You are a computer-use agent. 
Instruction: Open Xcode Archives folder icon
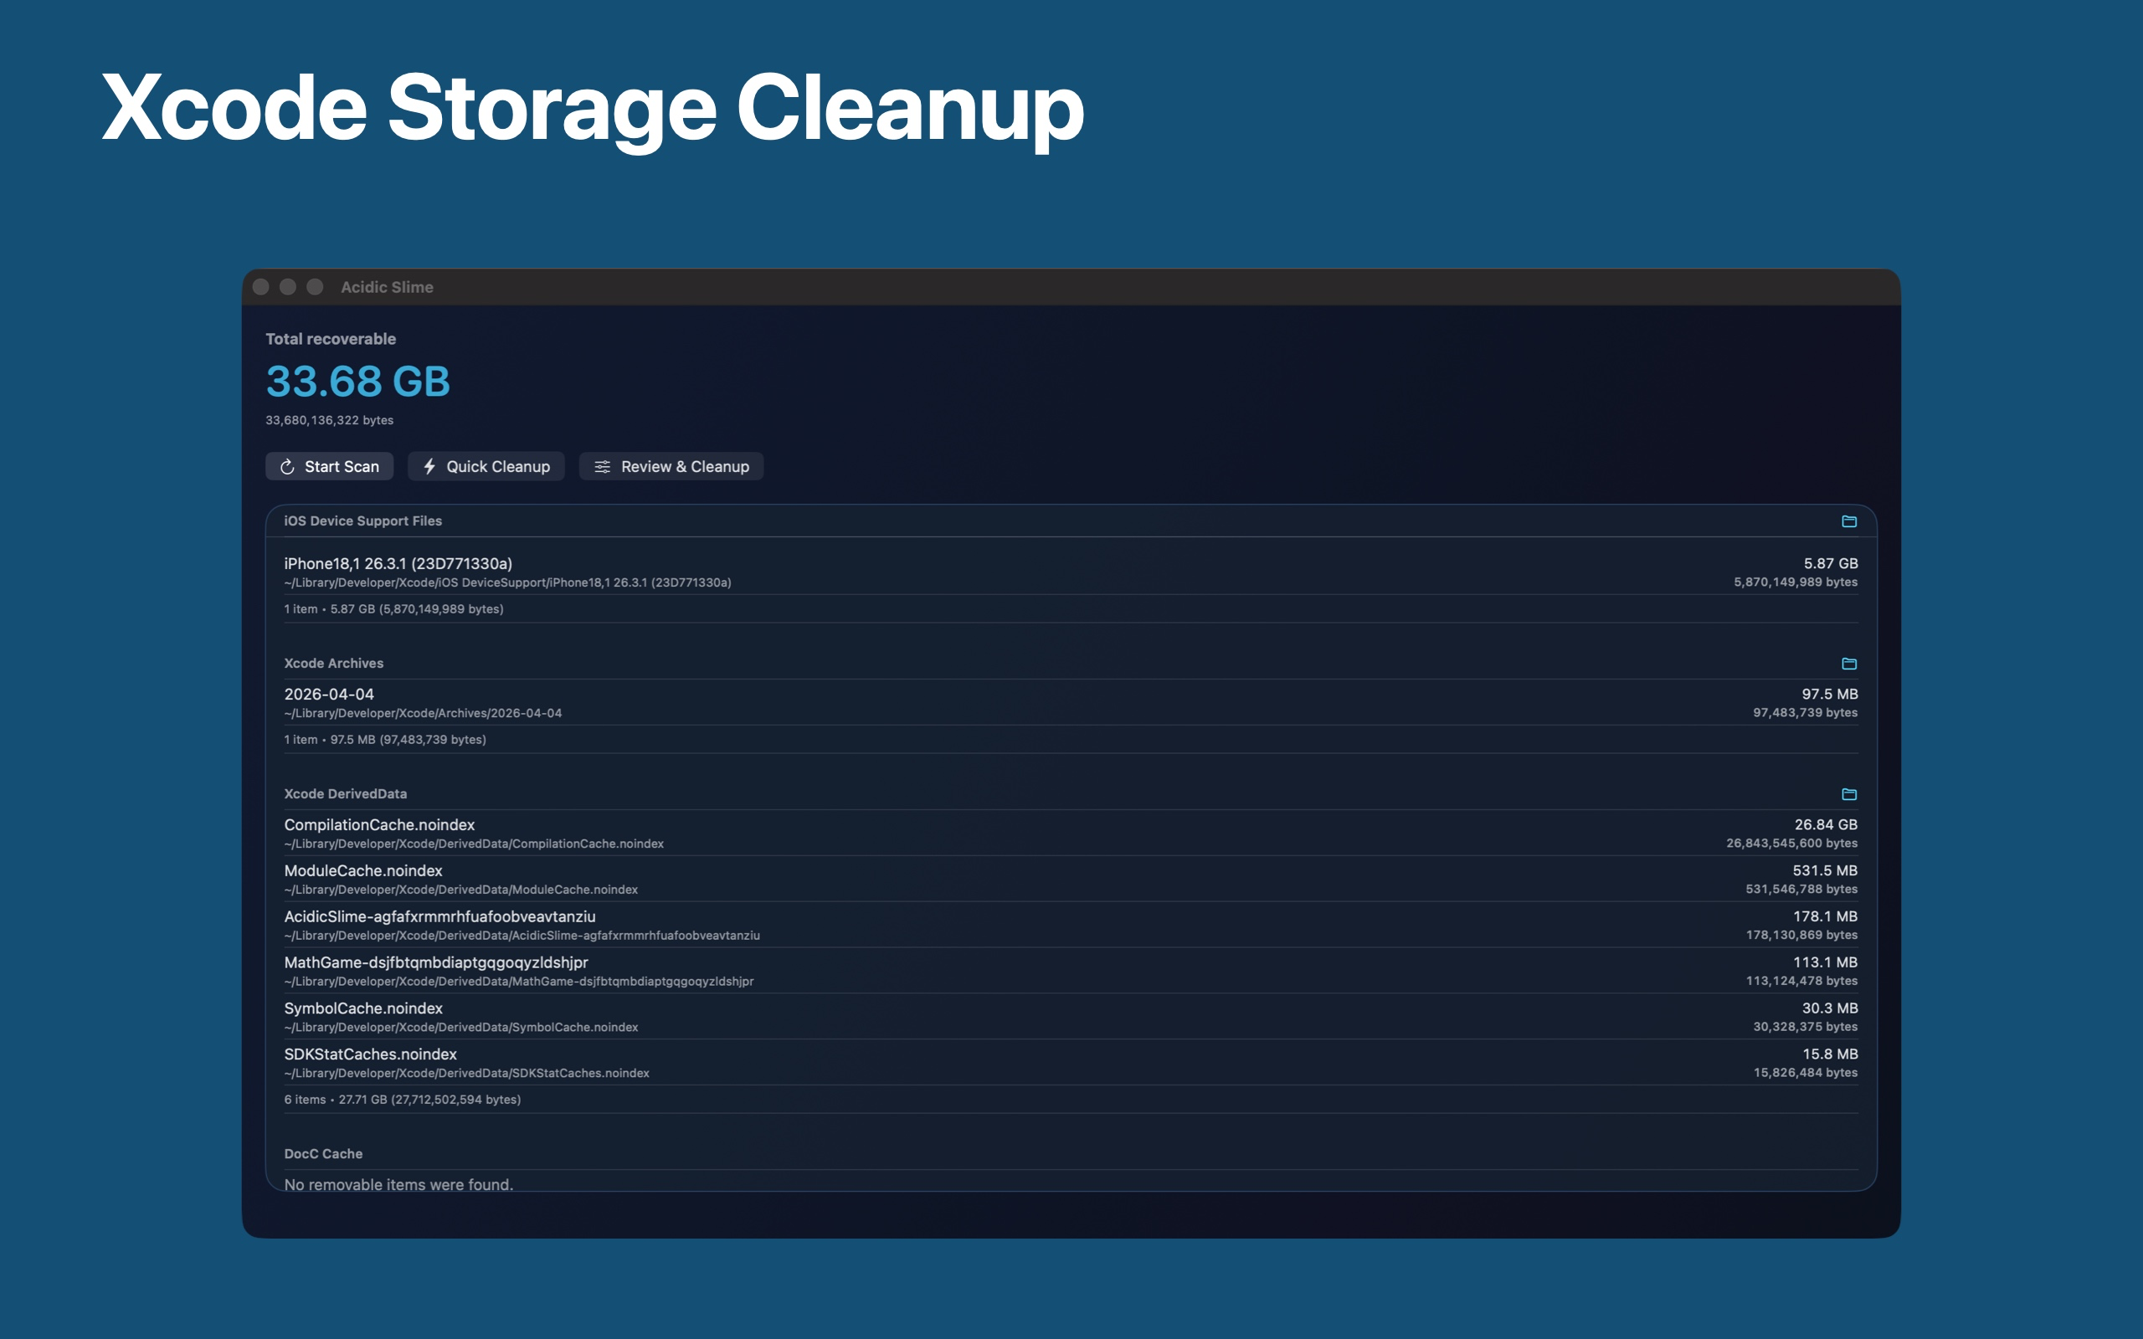1849,664
